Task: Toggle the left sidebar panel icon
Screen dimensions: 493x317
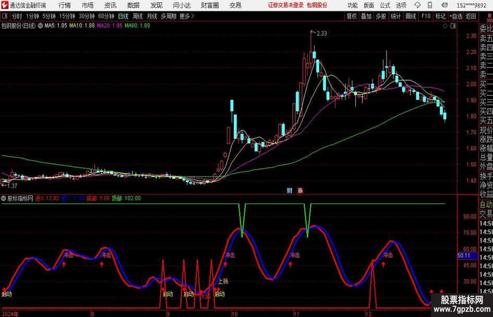Action: (4, 16)
